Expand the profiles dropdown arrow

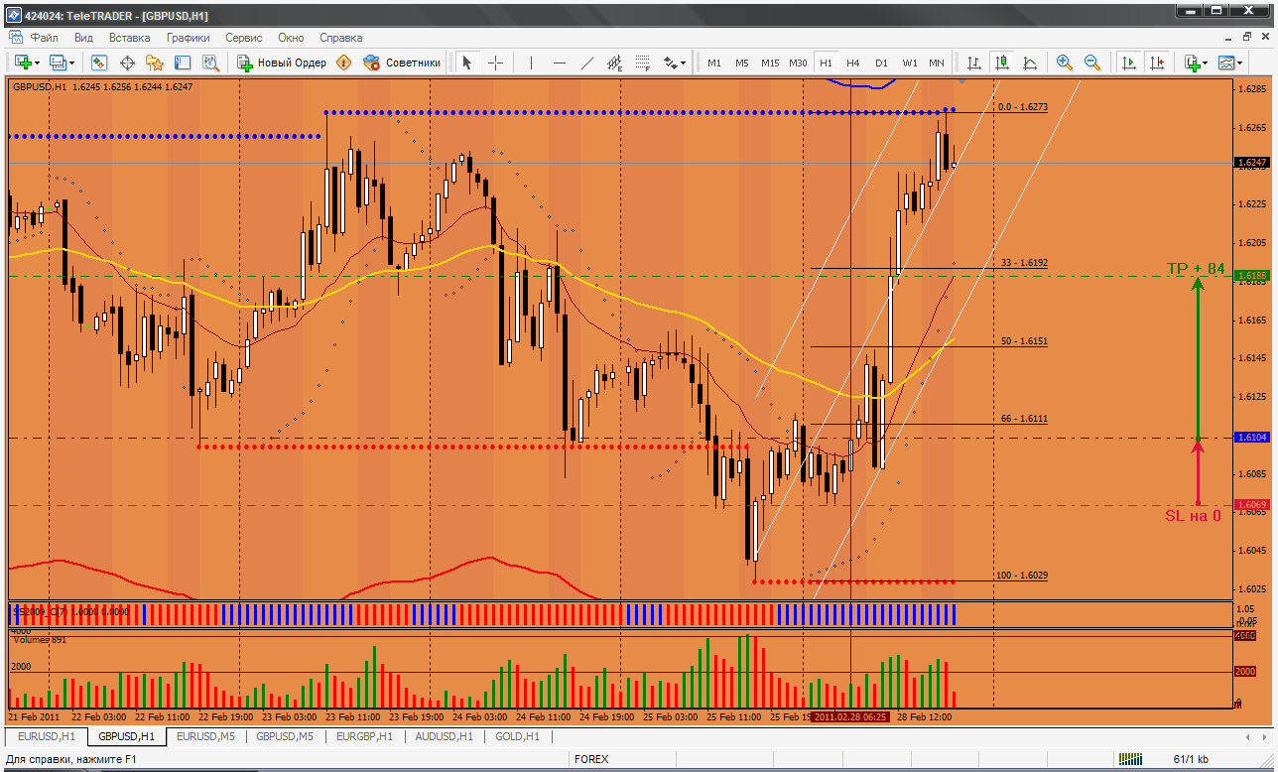pos(73,63)
